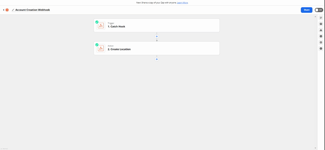Screen dimensions: 325x150
Task: Click the webhook app icon in Catch Hook step
Action: (101, 25)
